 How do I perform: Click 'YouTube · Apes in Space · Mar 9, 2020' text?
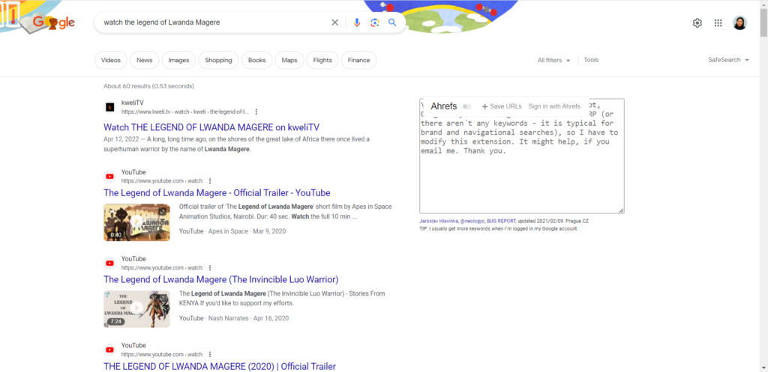click(232, 231)
